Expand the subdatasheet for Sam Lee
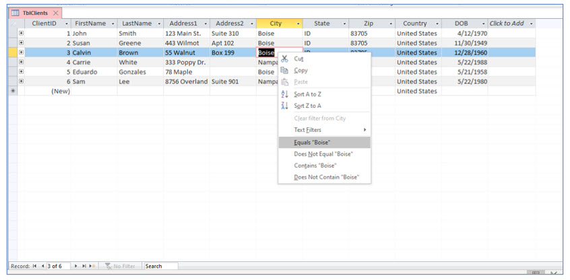This screenshot has width=570, height=280. [x=21, y=81]
